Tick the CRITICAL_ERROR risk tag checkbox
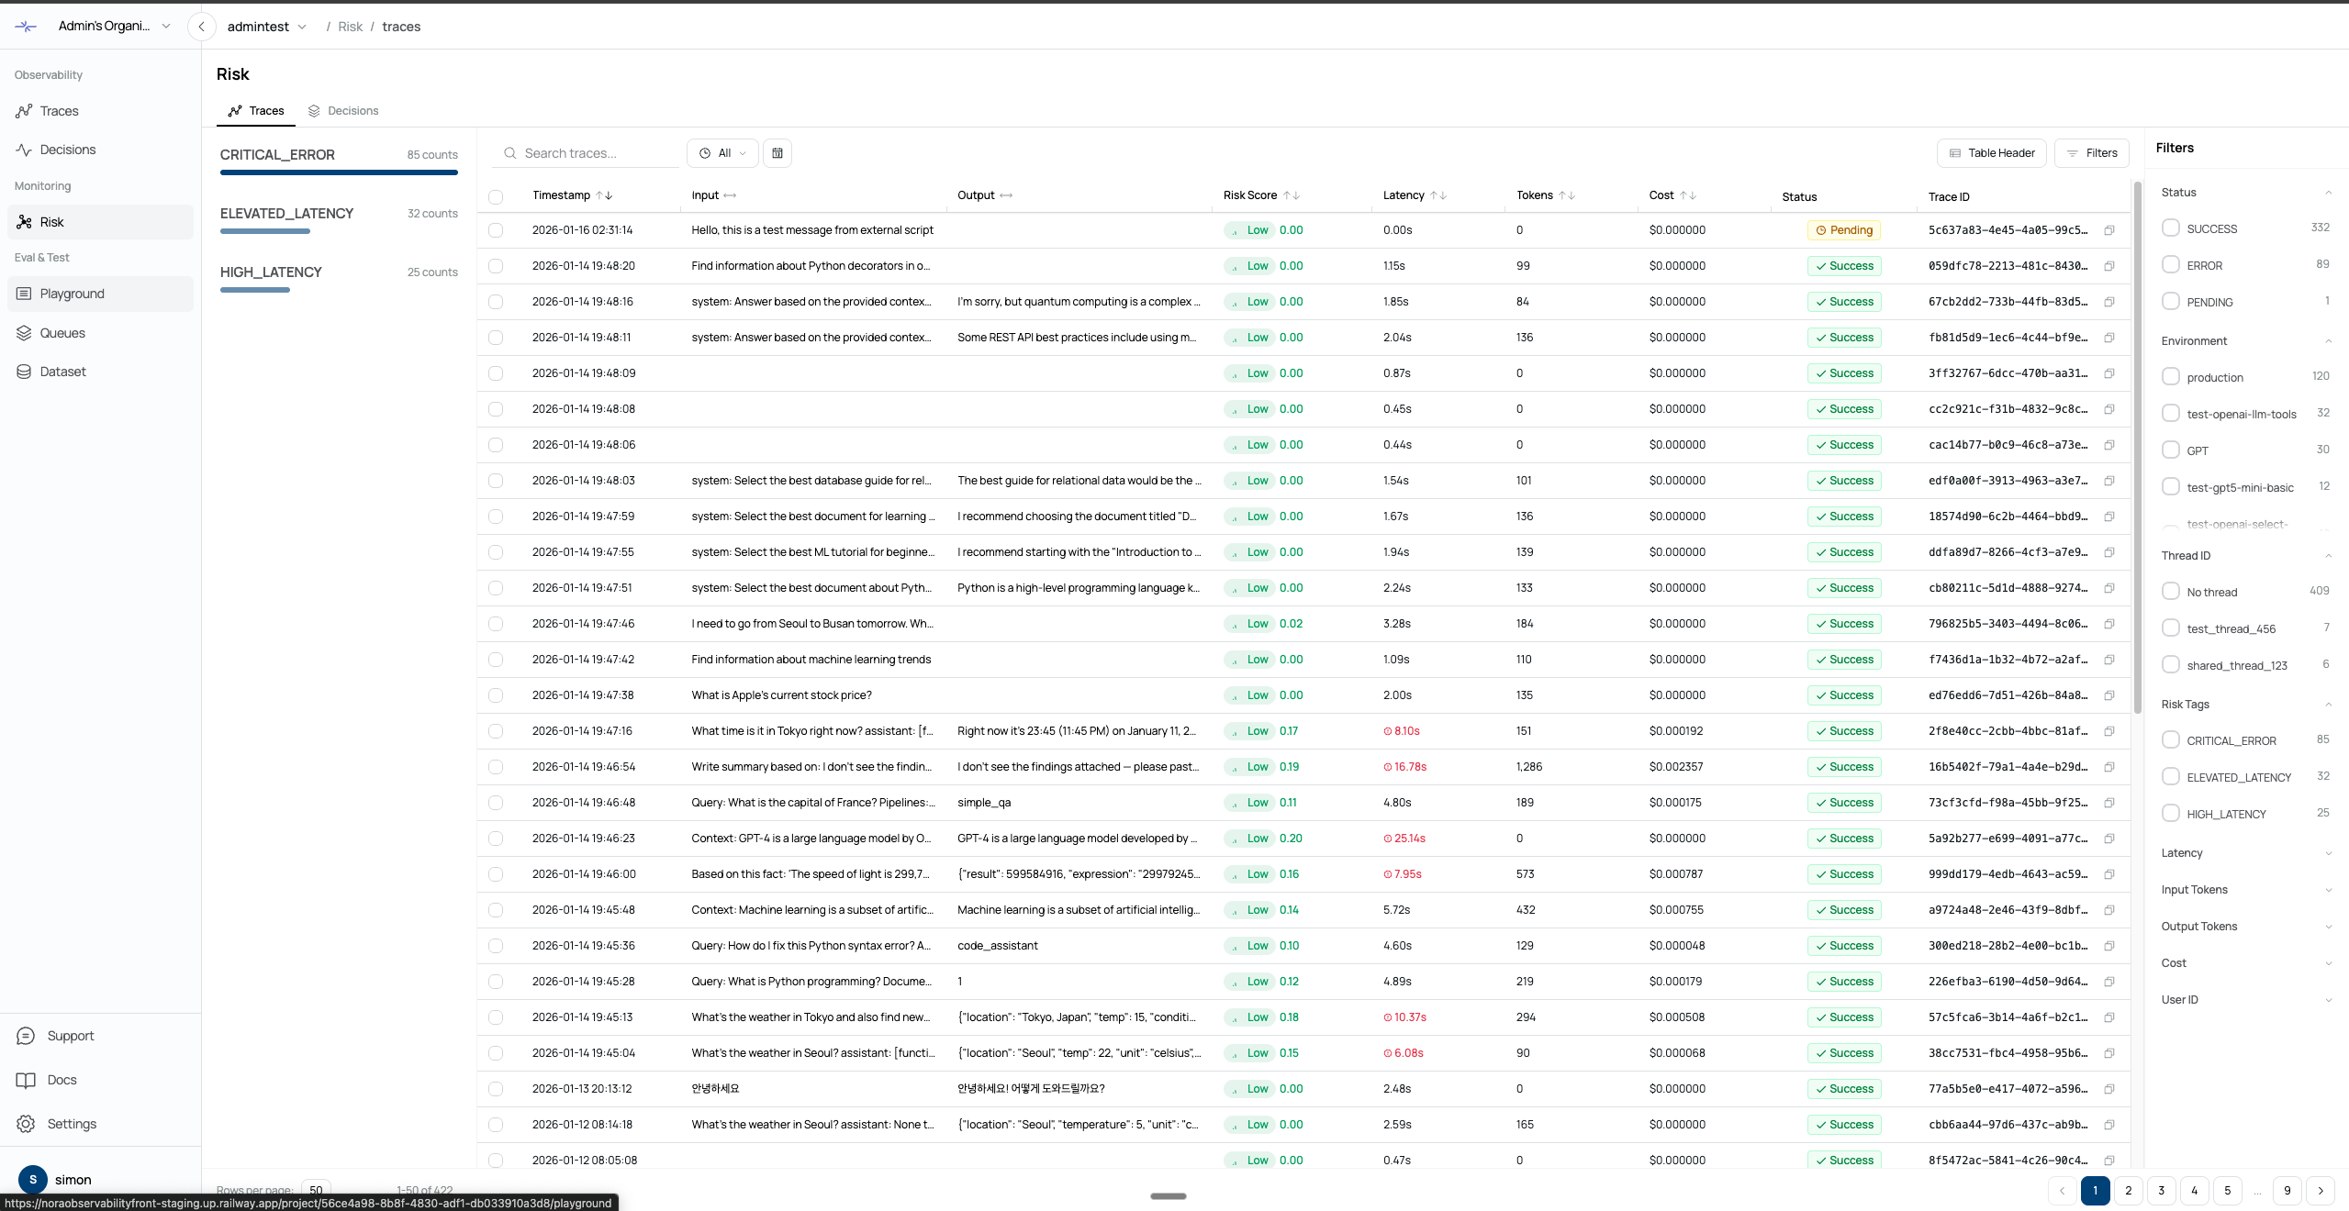The width and height of the screenshot is (2349, 1211). point(2170,740)
